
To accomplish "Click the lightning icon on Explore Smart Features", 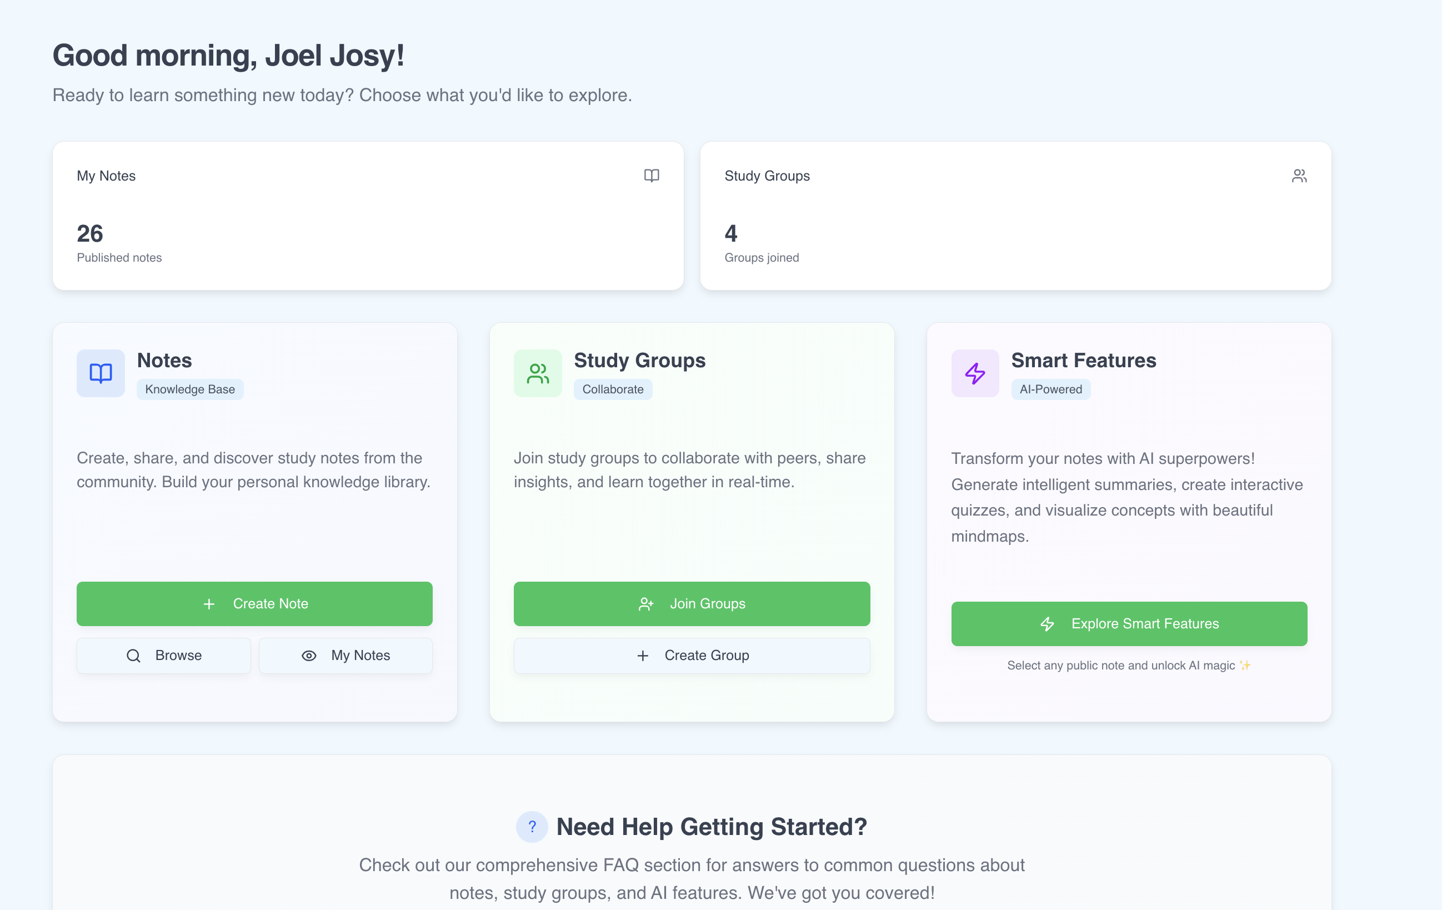I will point(1048,624).
